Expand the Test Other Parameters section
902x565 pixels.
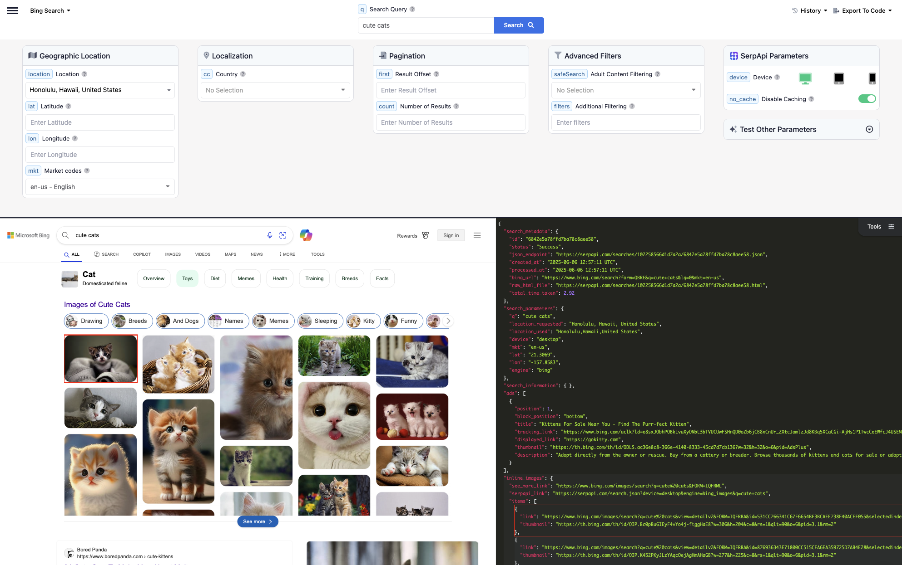click(869, 129)
